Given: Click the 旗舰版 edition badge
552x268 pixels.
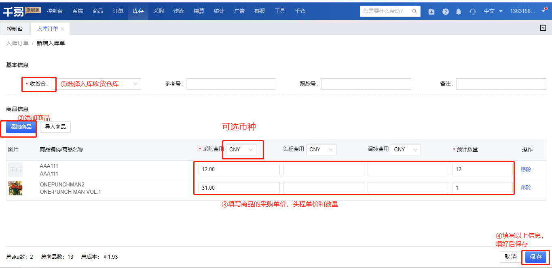Looking at the screenshot, I should pos(33,9).
